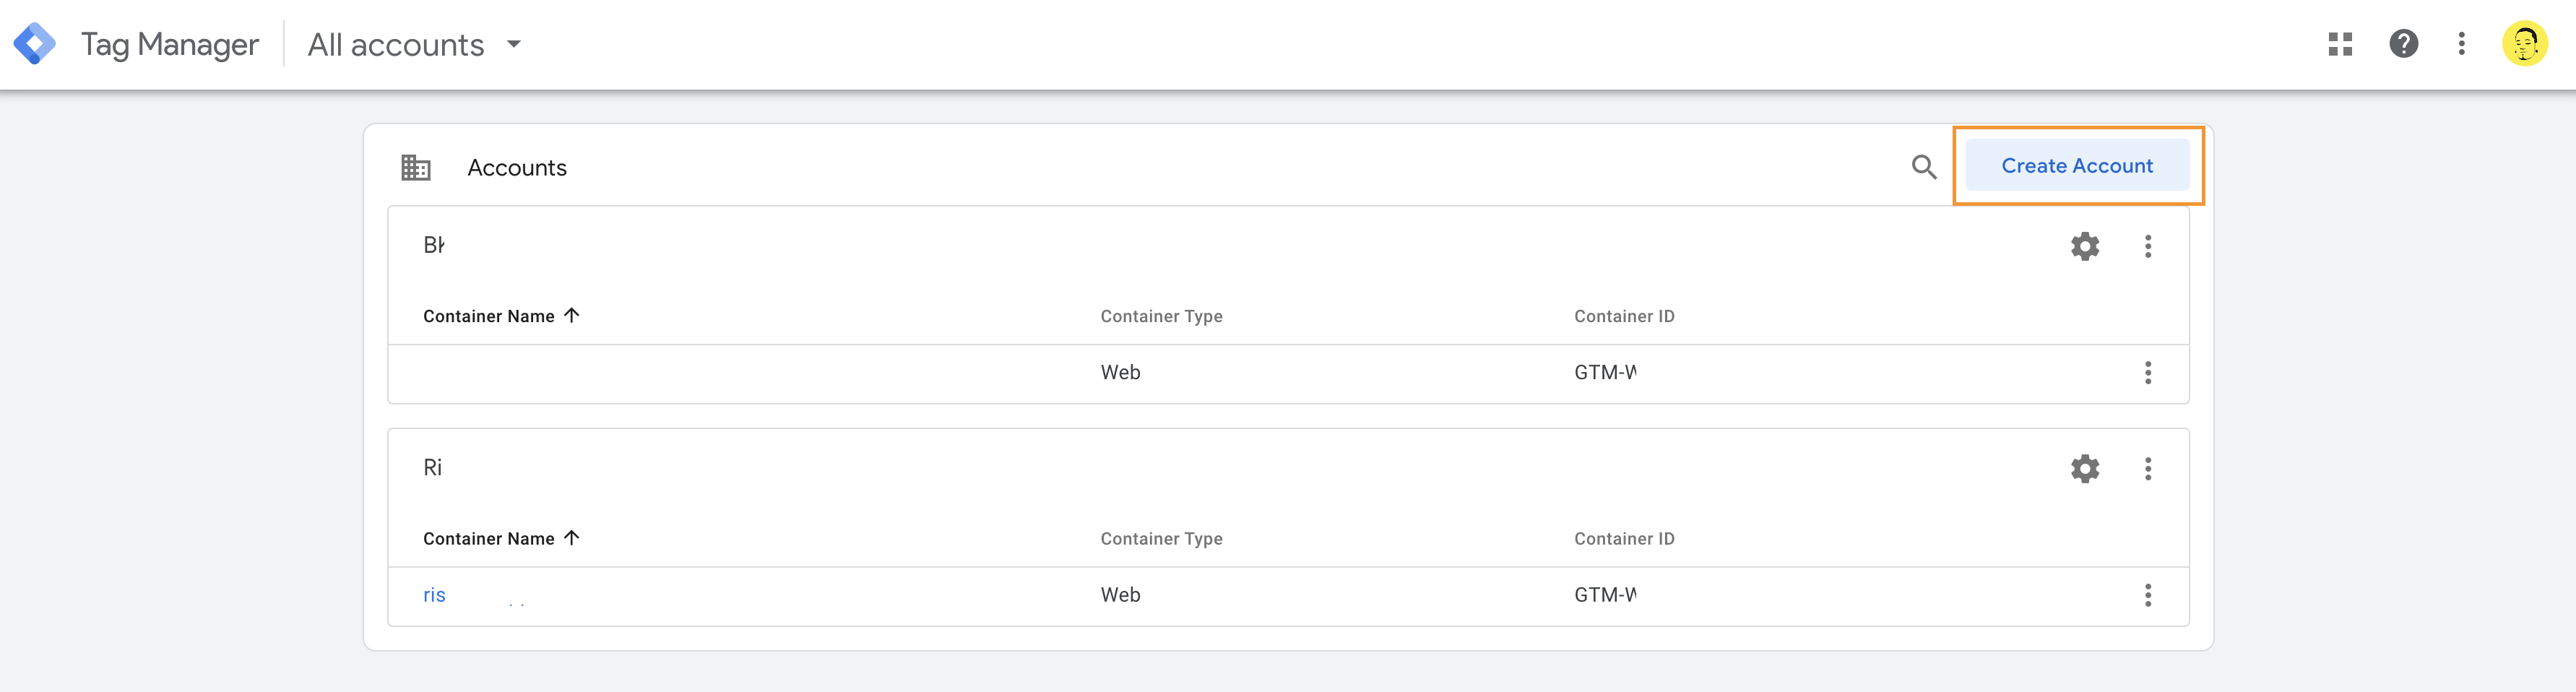Open settings gear for Ri account
This screenshot has height=692, width=2576.
click(x=2085, y=468)
